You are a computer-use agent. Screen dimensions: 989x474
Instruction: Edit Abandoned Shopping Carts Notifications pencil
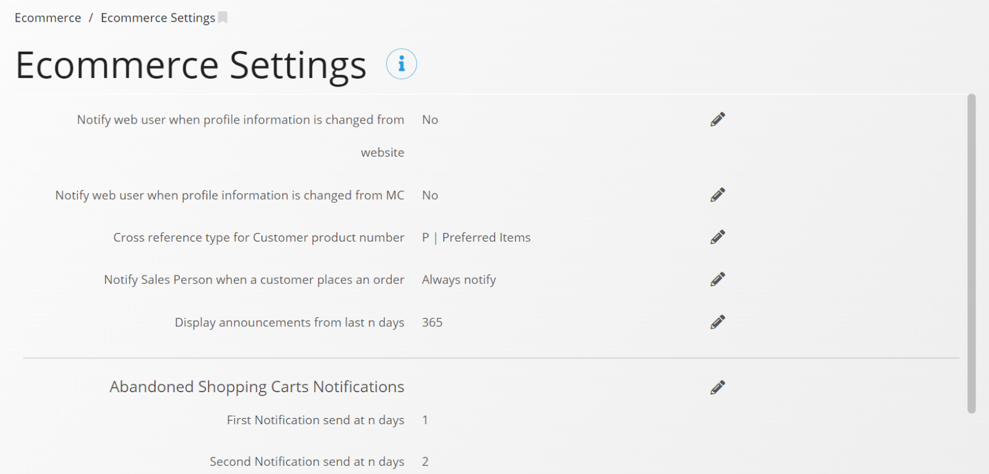coord(718,387)
